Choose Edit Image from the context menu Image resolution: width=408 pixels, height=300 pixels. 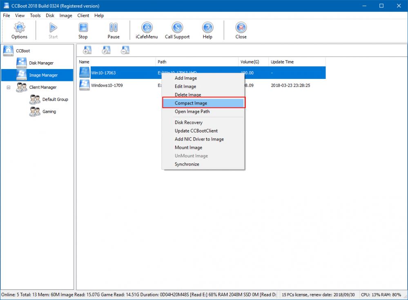coord(203,86)
